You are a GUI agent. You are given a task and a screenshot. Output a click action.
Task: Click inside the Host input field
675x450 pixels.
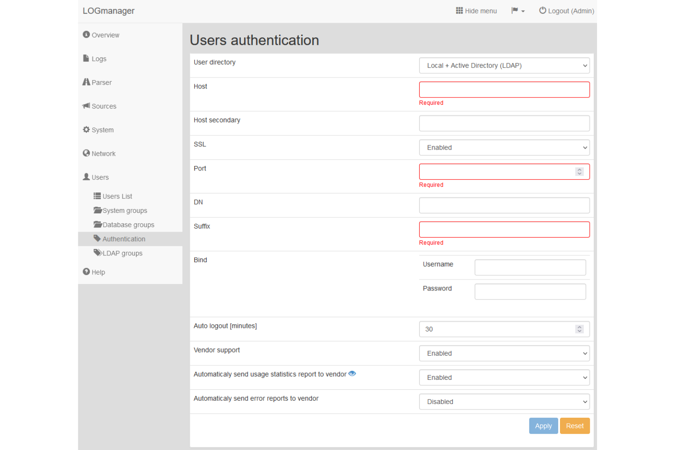coord(504,89)
